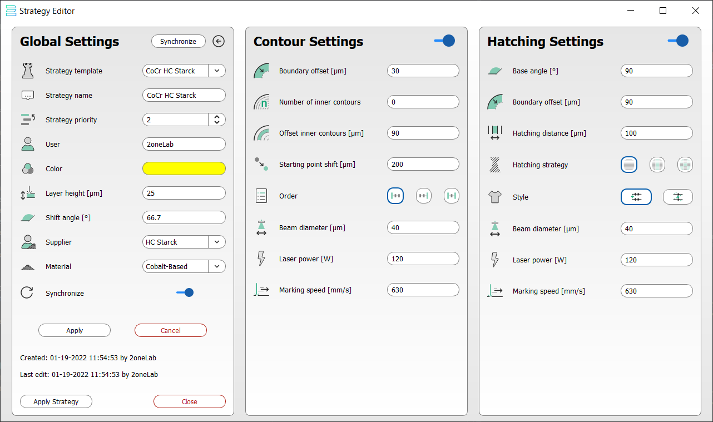This screenshot has width=713, height=422.
Task: Choose the first Hatching strategy icon
Action: pyautogui.click(x=628, y=165)
